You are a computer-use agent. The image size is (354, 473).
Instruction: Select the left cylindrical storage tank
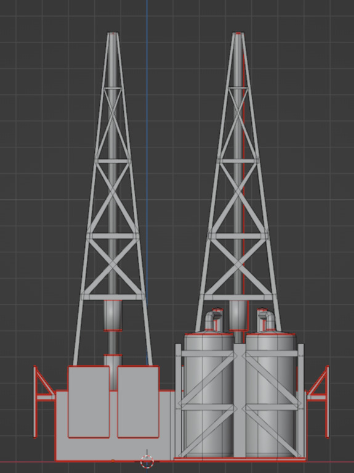click(209, 395)
